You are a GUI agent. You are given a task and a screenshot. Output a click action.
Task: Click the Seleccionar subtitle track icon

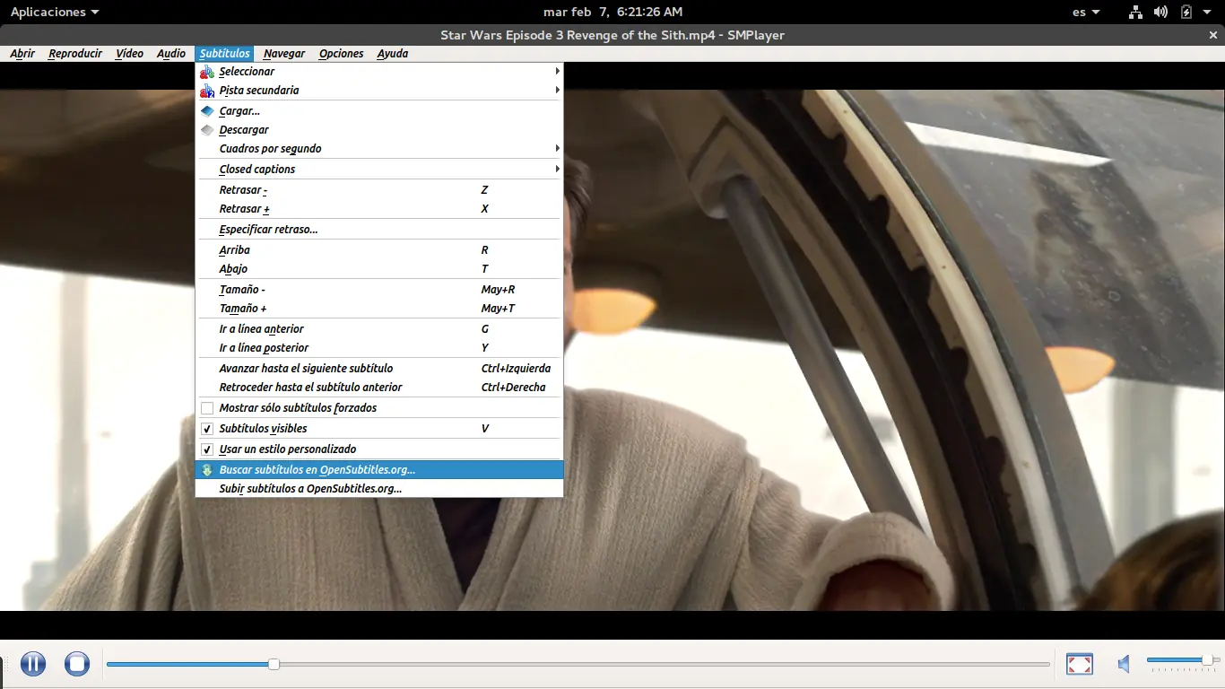(x=207, y=72)
